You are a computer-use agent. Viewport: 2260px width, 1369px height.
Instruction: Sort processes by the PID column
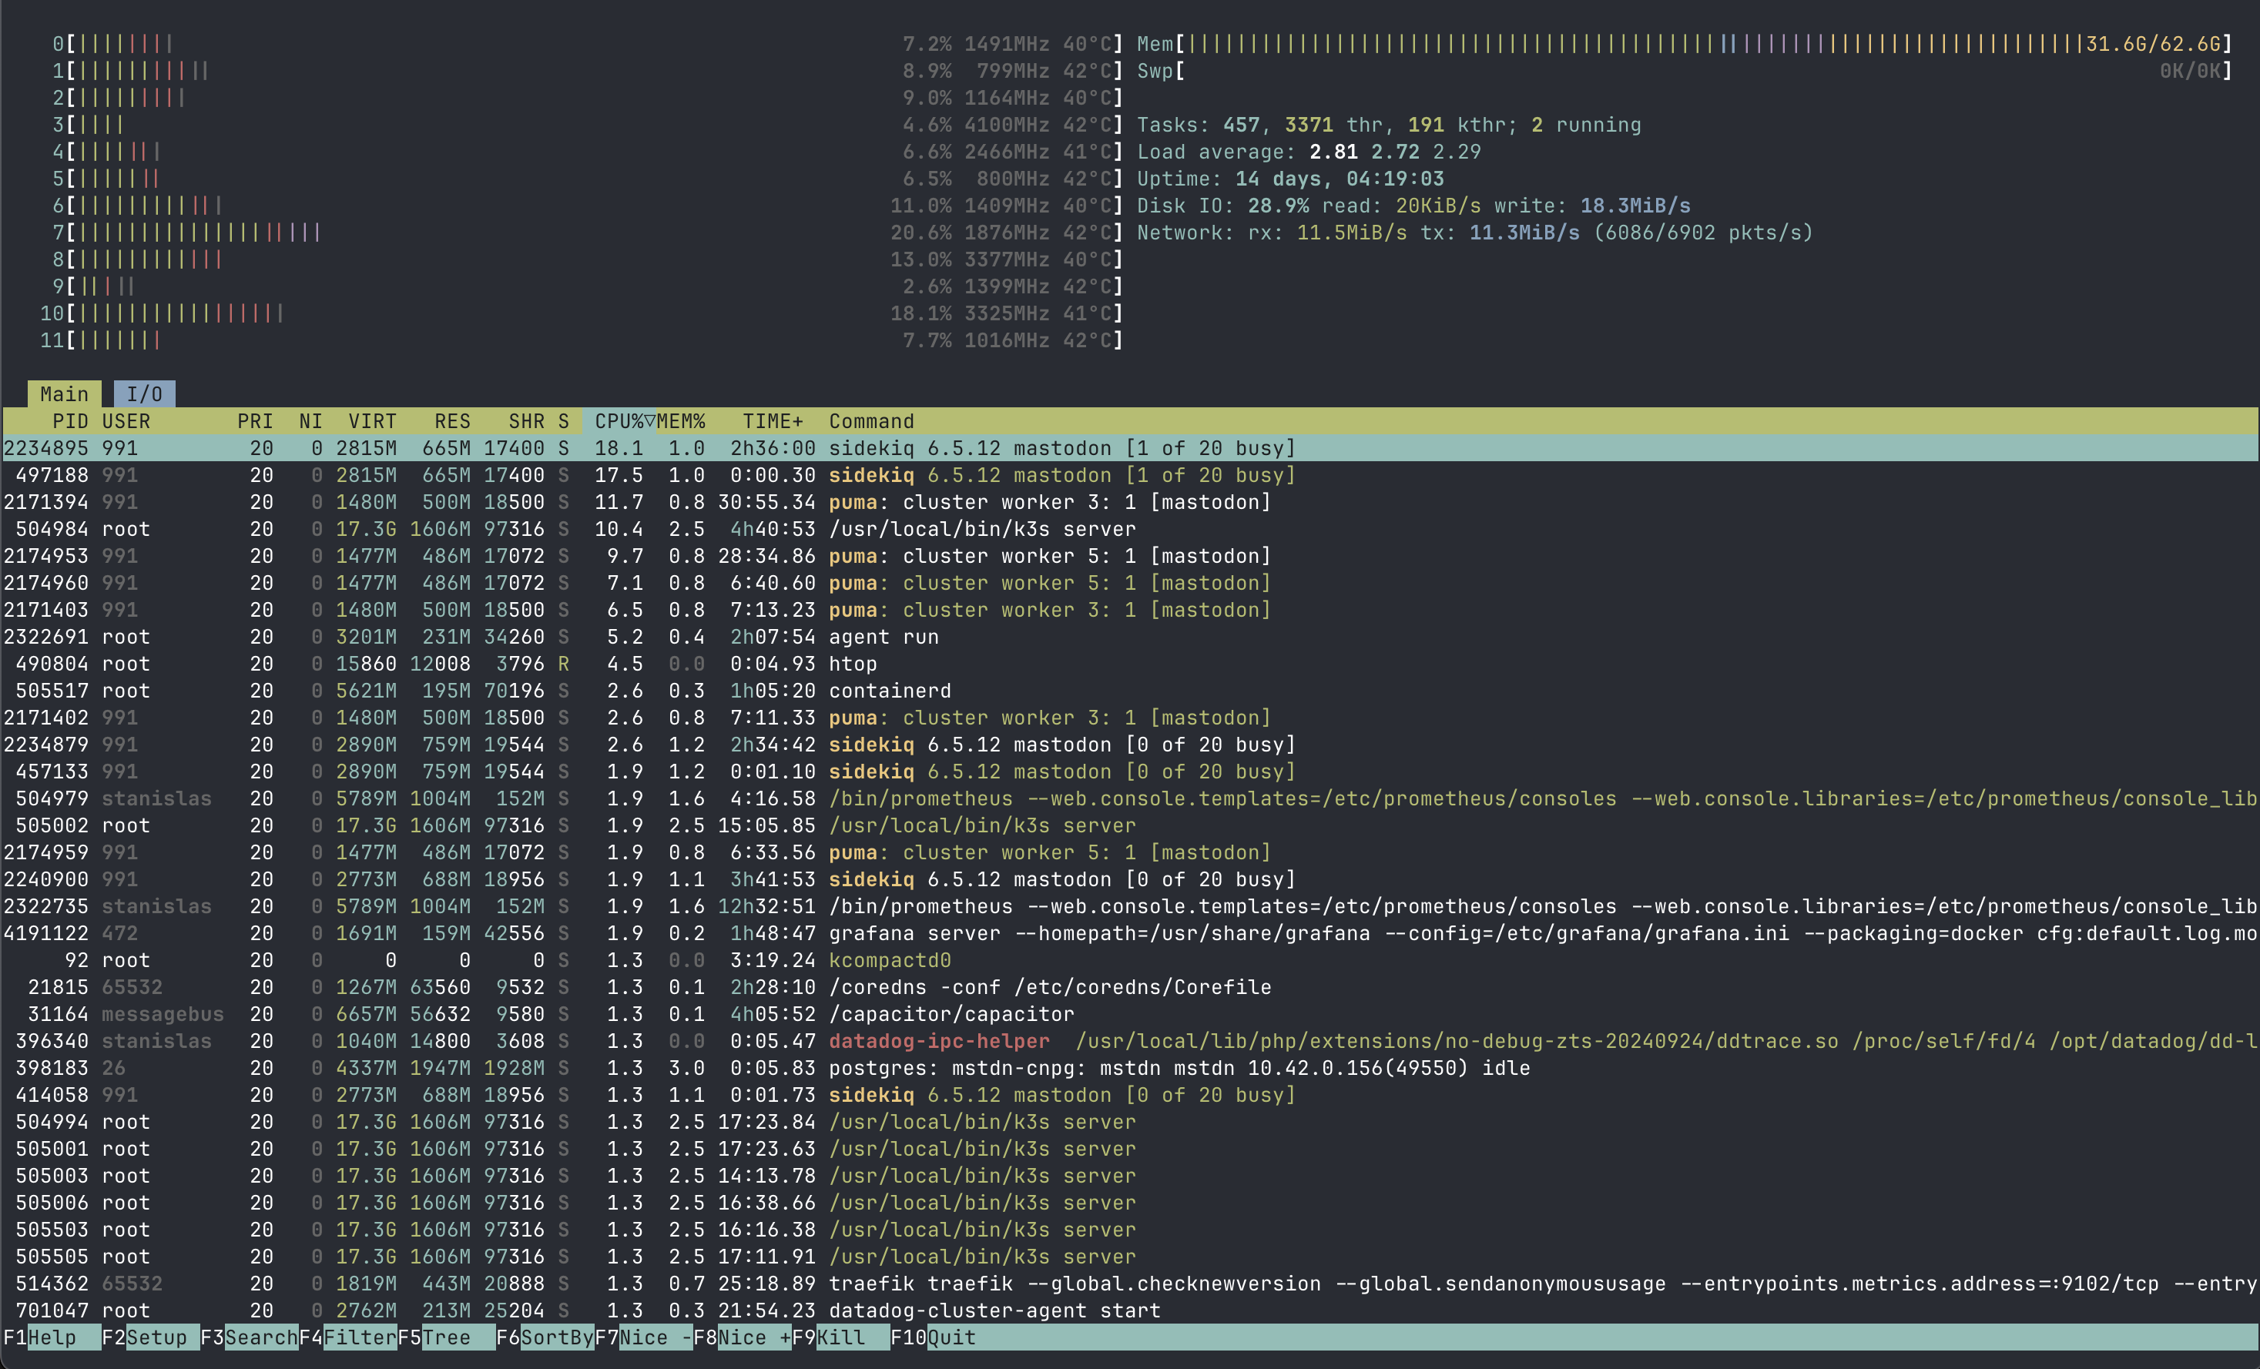click(71, 421)
